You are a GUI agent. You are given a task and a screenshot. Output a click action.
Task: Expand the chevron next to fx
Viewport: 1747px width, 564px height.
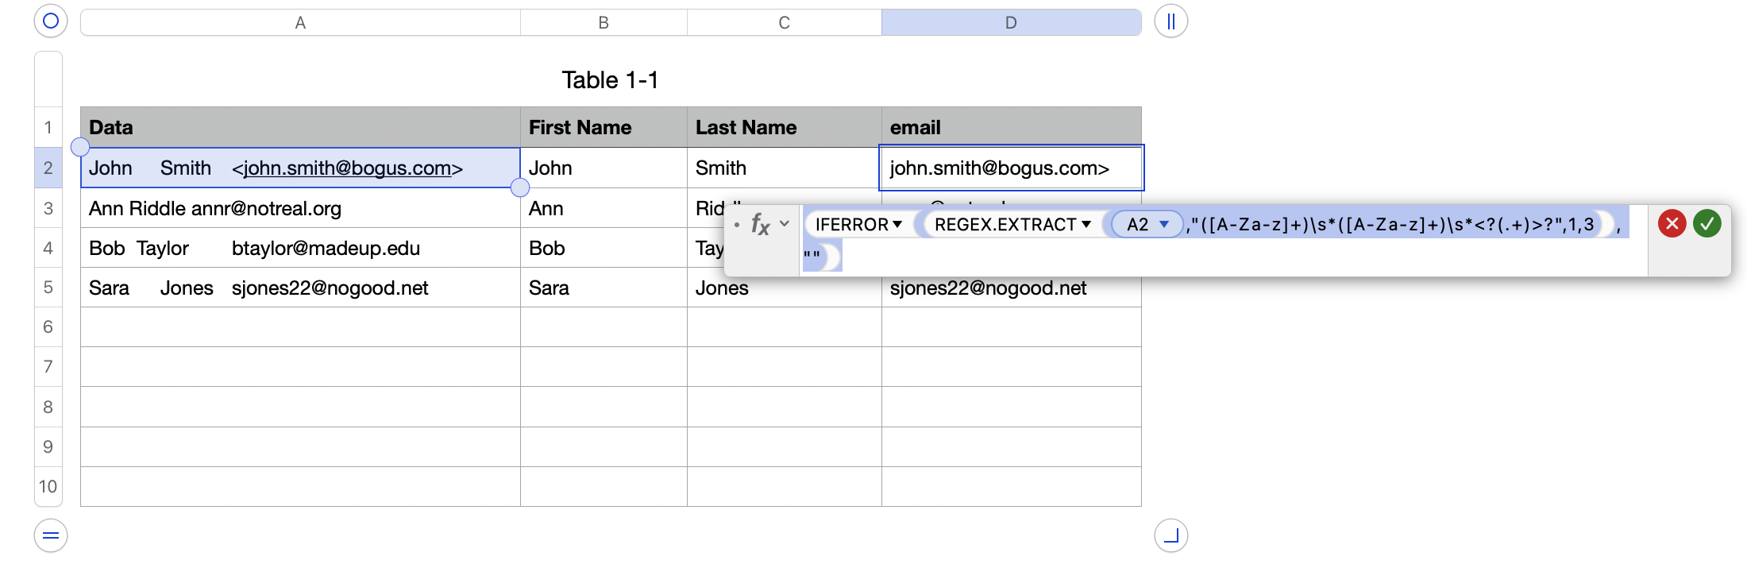click(785, 224)
